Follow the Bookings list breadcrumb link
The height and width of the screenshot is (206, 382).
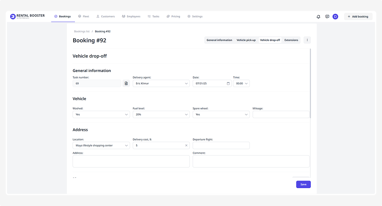click(82, 31)
